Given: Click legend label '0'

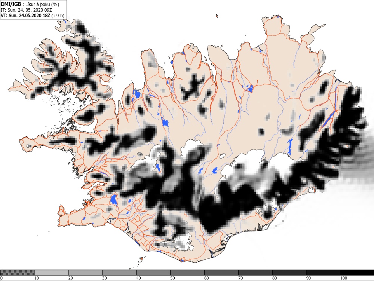Looking at the screenshot, I should pos(1,278).
